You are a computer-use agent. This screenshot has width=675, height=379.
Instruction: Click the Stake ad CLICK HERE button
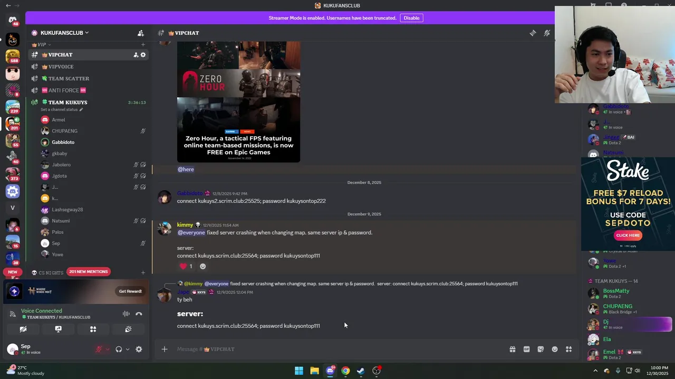(x=628, y=235)
